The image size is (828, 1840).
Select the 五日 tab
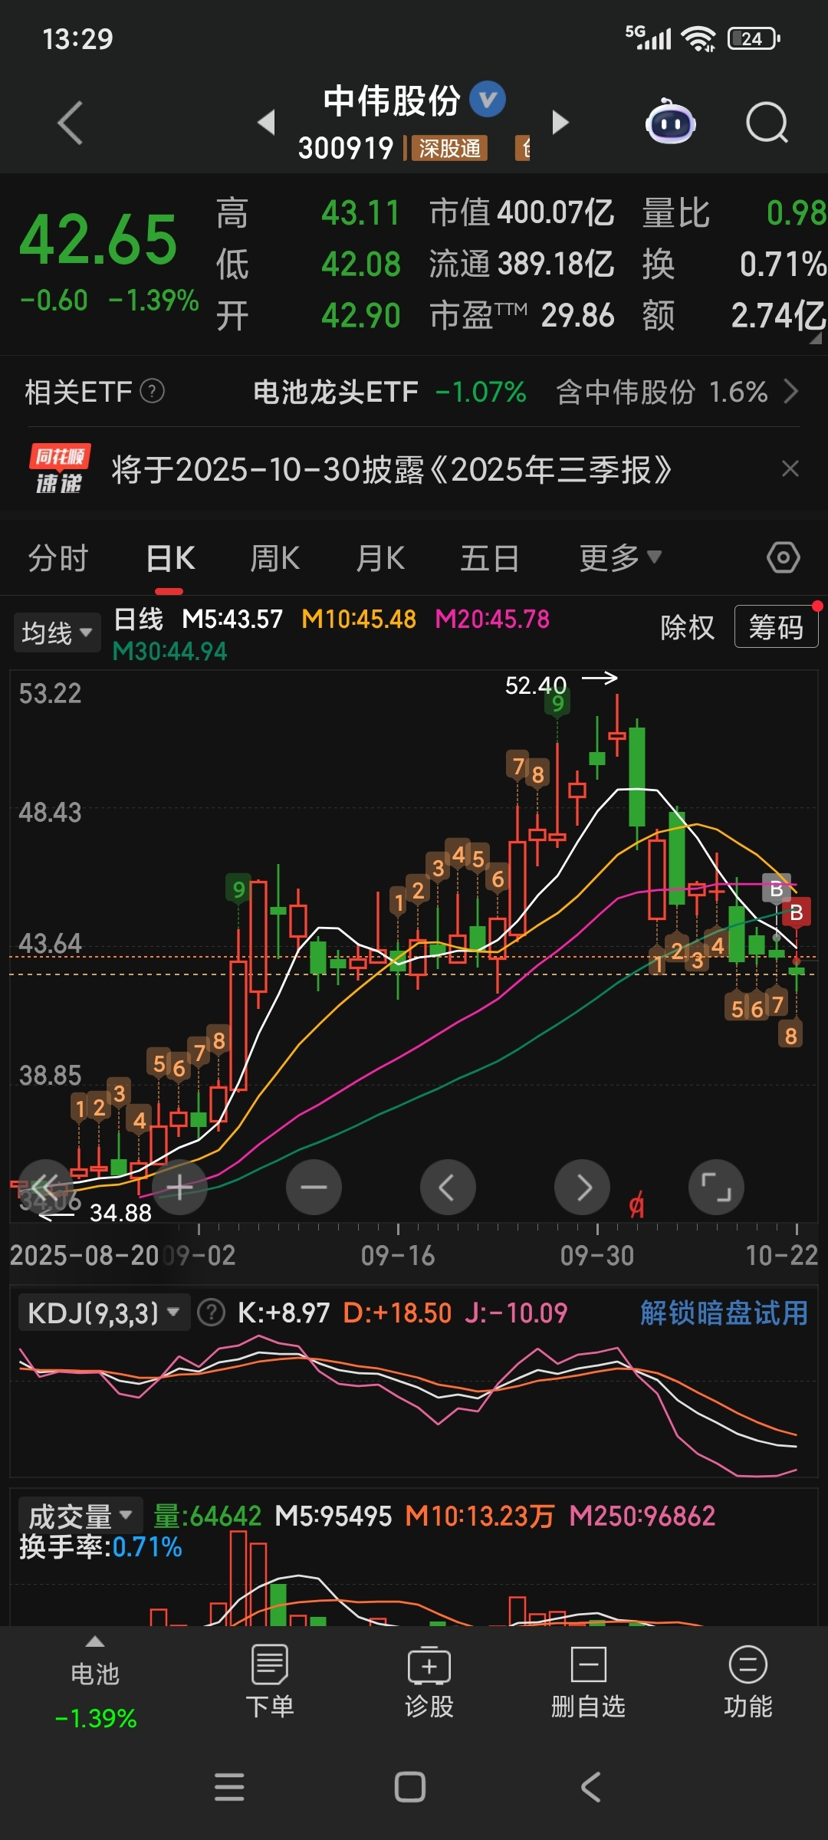tap(489, 558)
